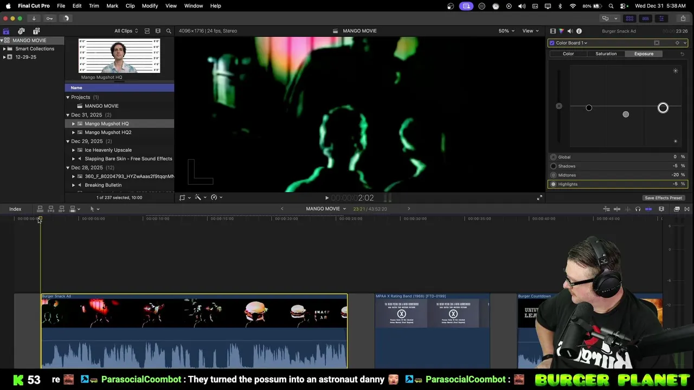694x390 pixels.
Task: Add keyframe for Color Board 1
Action: point(677,43)
